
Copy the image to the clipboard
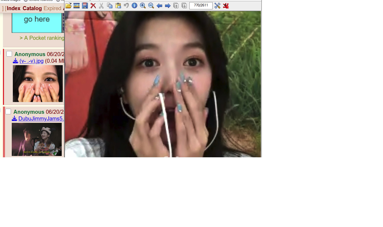(110, 6)
